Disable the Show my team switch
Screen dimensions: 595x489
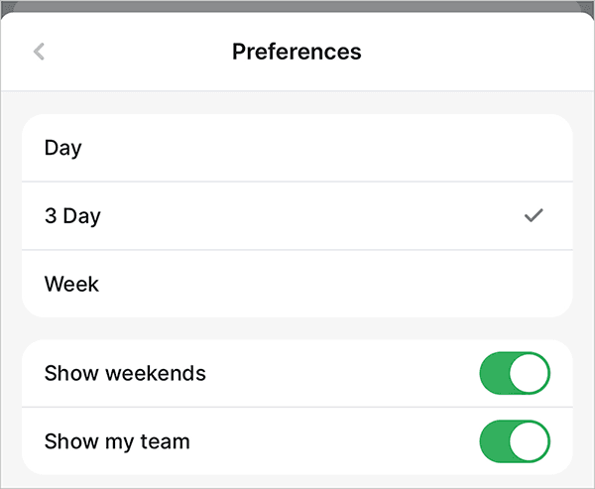pyautogui.click(x=514, y=441)
